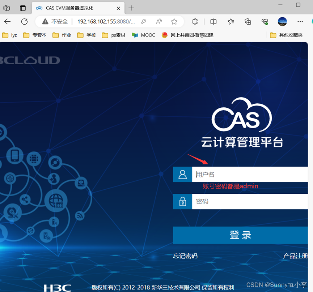313x292 pixels.
Task: Open the Favorites list star icon
Action: click(230, 22)
